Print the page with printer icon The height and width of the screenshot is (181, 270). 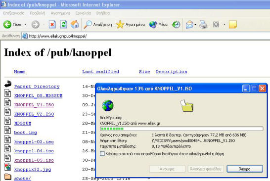click(x=203, y=24)
